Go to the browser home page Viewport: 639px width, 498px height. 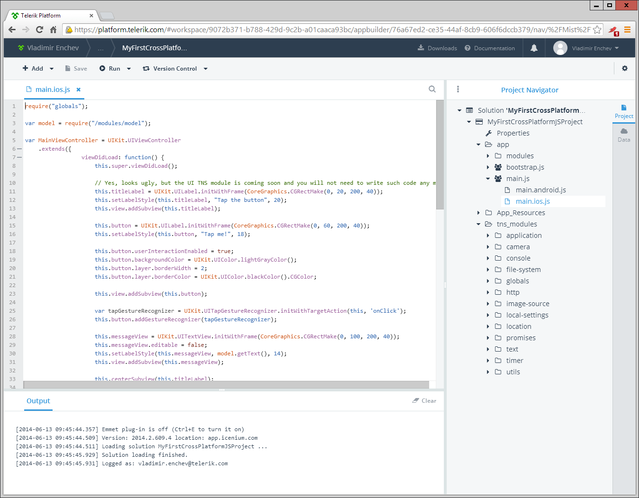click(53, 29)
